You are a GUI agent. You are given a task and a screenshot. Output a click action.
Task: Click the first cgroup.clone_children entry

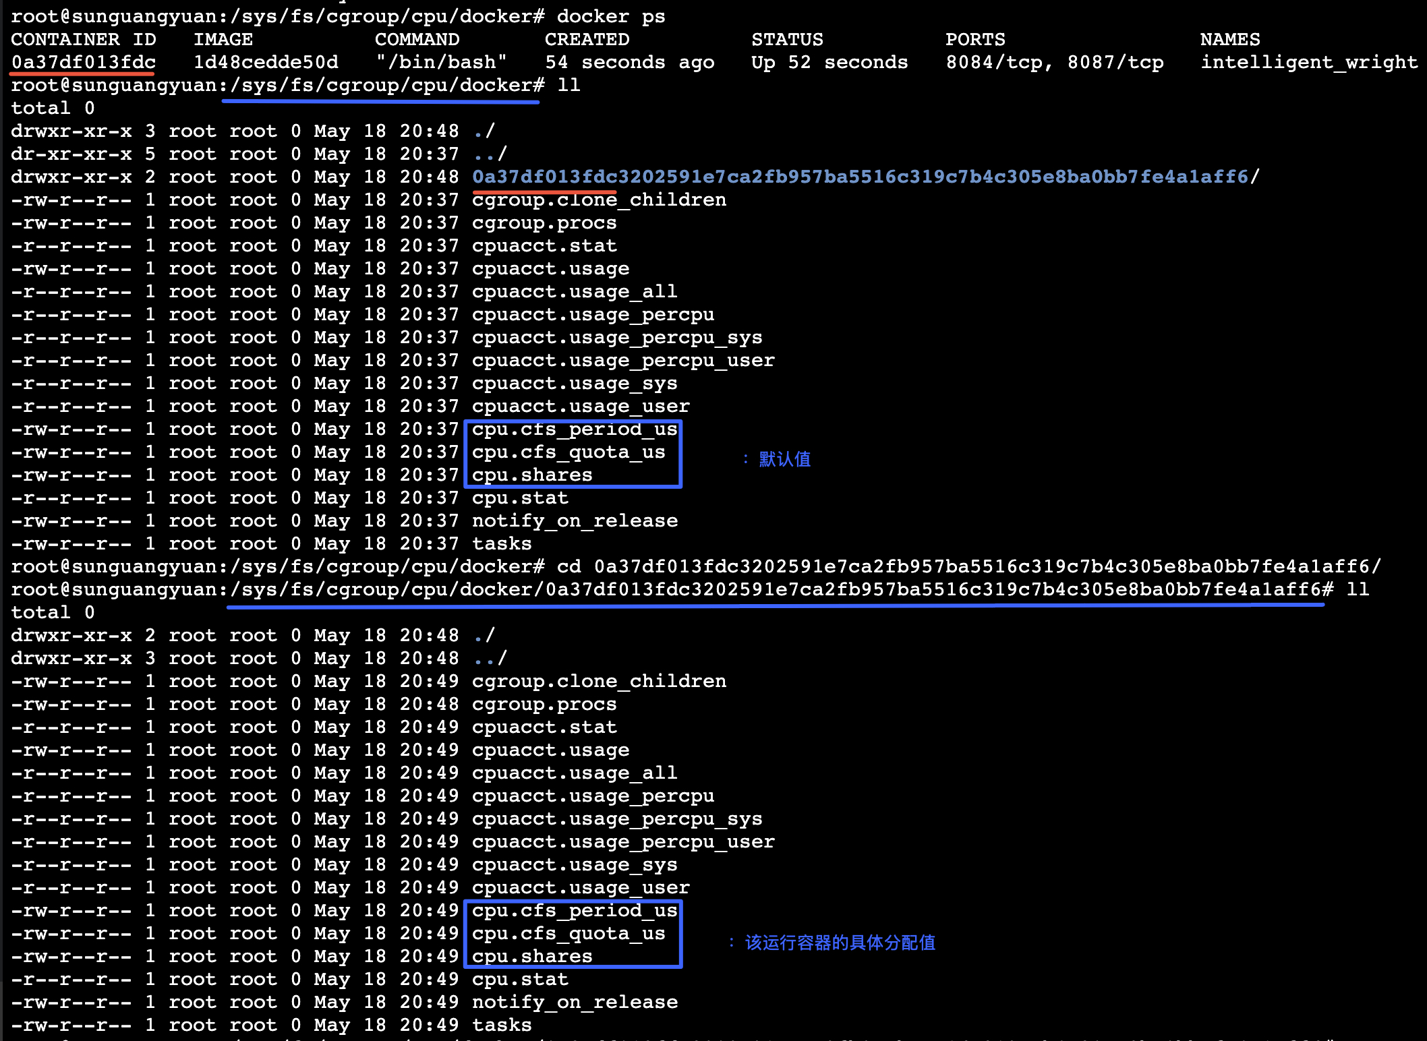pyautogui.click(x=599, y=200)
